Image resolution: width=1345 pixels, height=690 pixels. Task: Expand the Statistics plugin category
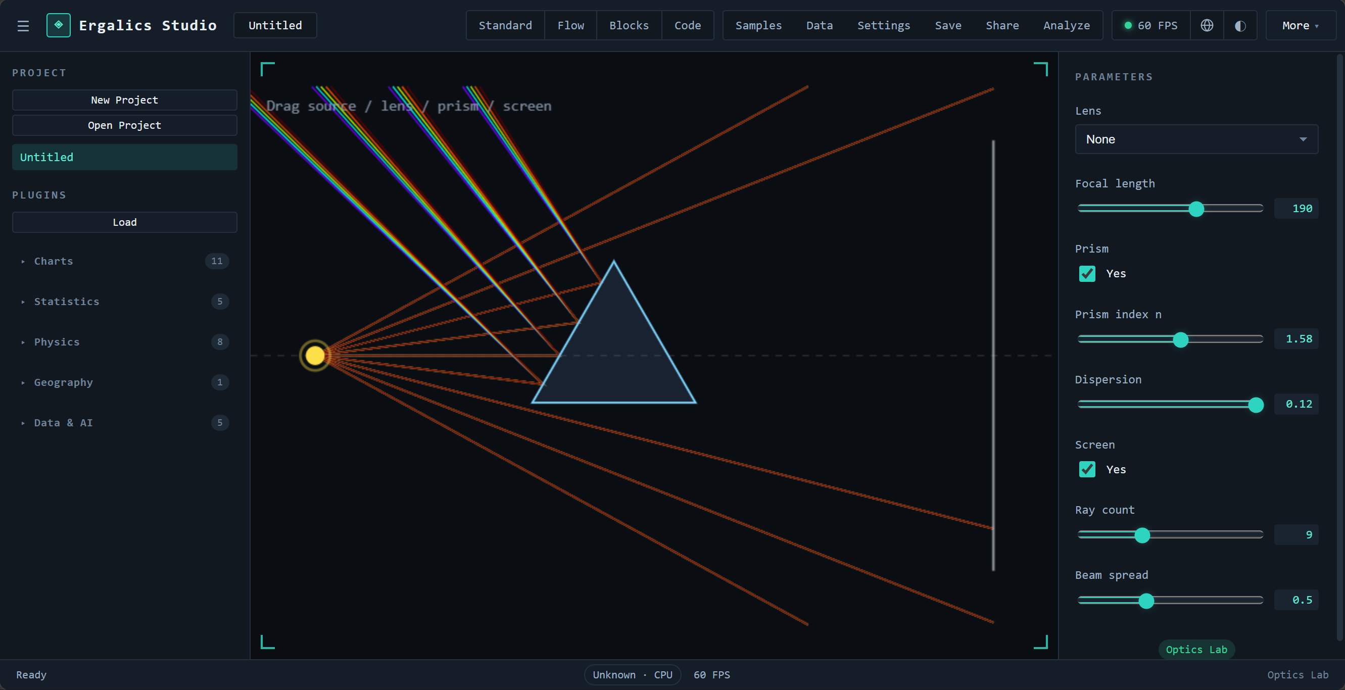(x=125, y=301)
